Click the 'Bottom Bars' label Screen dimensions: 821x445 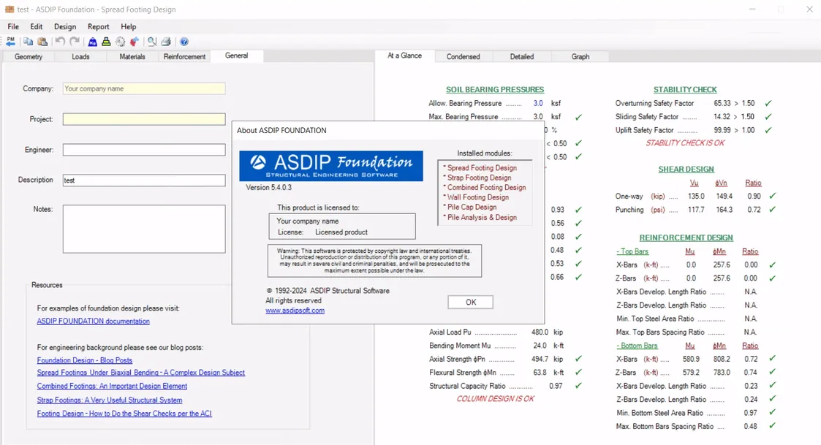637,346
